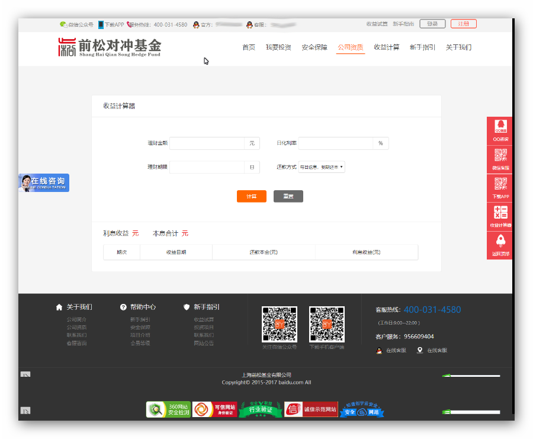This screenshot has width=533, height=439.
Task: Open QQ咨询 from the red sidebar
Action: pos(500,130)
